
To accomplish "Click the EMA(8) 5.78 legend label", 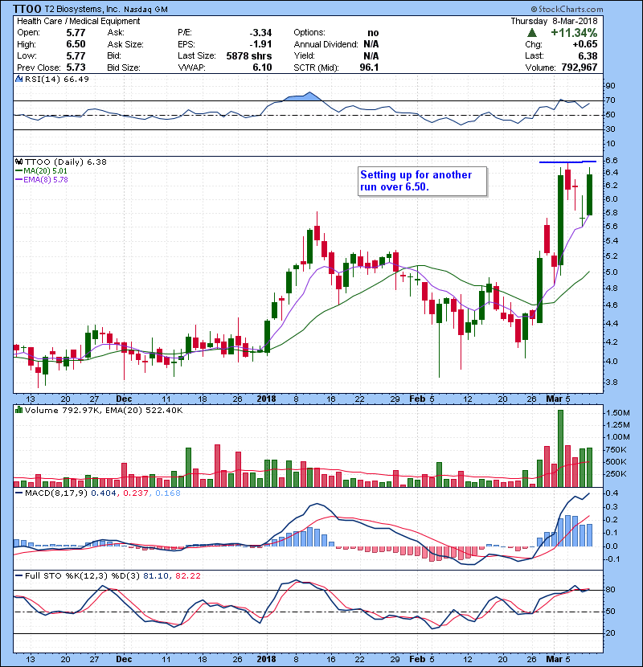I will click(46, 180).
